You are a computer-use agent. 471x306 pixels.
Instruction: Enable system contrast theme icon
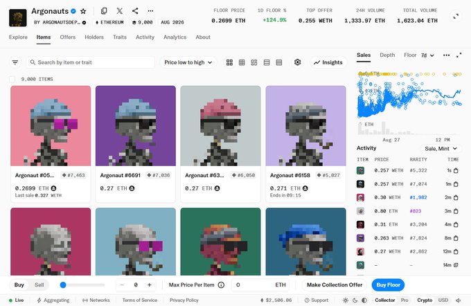coord(364,300)
